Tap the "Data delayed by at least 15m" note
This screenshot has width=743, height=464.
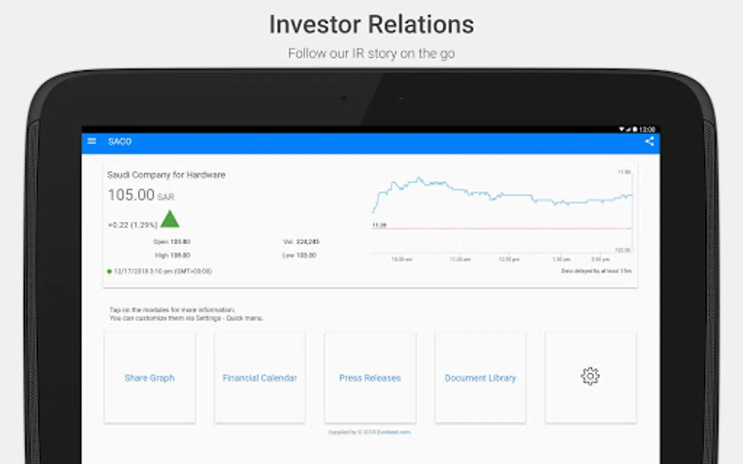(x=596, y=271)
